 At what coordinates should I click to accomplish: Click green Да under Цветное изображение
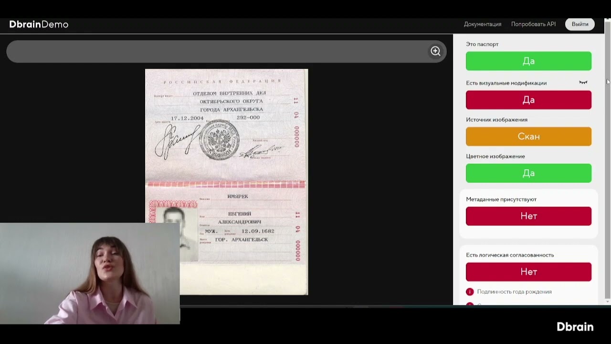(x=528, y=173)
